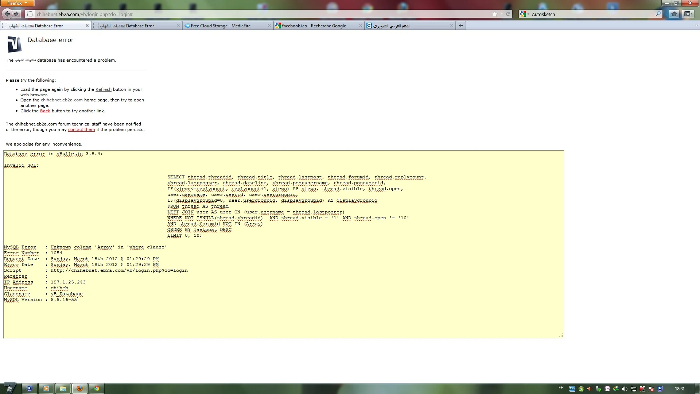Expand the Bookmarks toolbar button menu
The image size is (700, 394).
point(688,14)
